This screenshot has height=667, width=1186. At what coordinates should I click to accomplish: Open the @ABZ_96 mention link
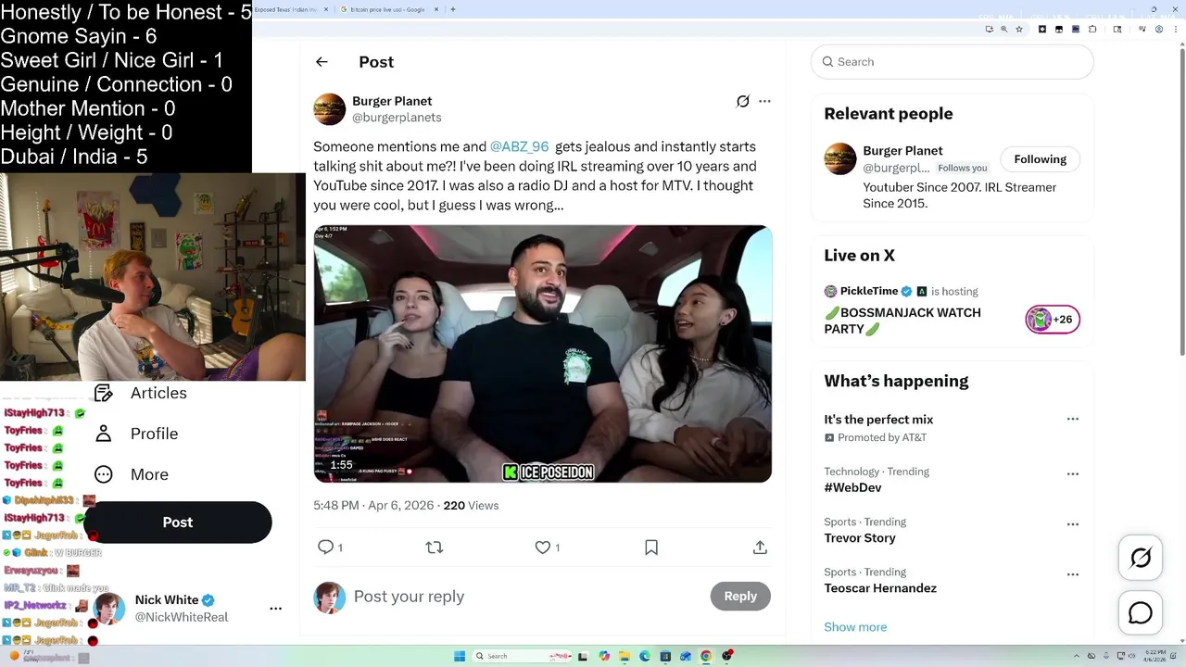pyautogui.click(x=519, y=146)
